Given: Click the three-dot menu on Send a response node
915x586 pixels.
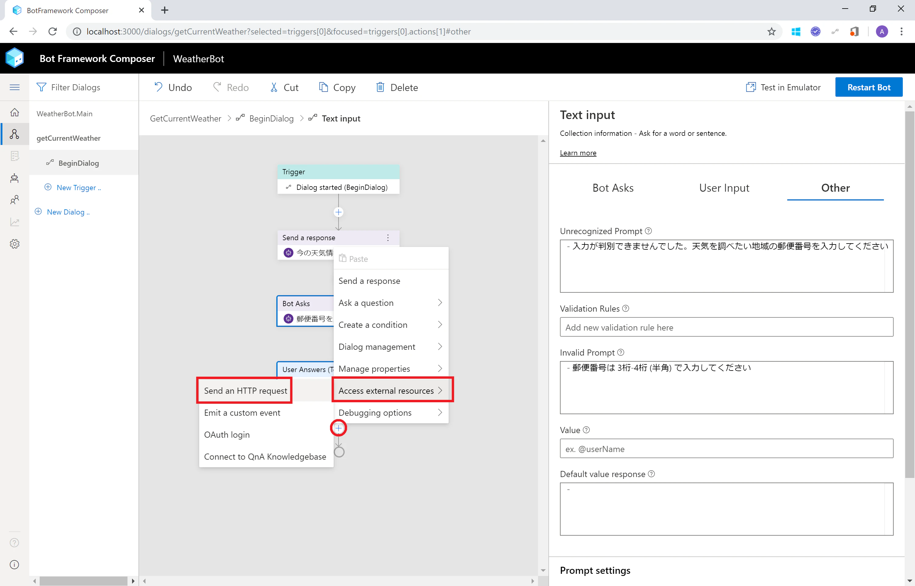Looking at the screenshot, I should [388, 238].
